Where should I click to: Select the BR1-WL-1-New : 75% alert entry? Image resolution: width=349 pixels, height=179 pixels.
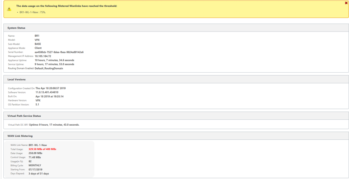[x=33, y=12]
